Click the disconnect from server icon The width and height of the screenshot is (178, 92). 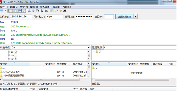point(42,11)
